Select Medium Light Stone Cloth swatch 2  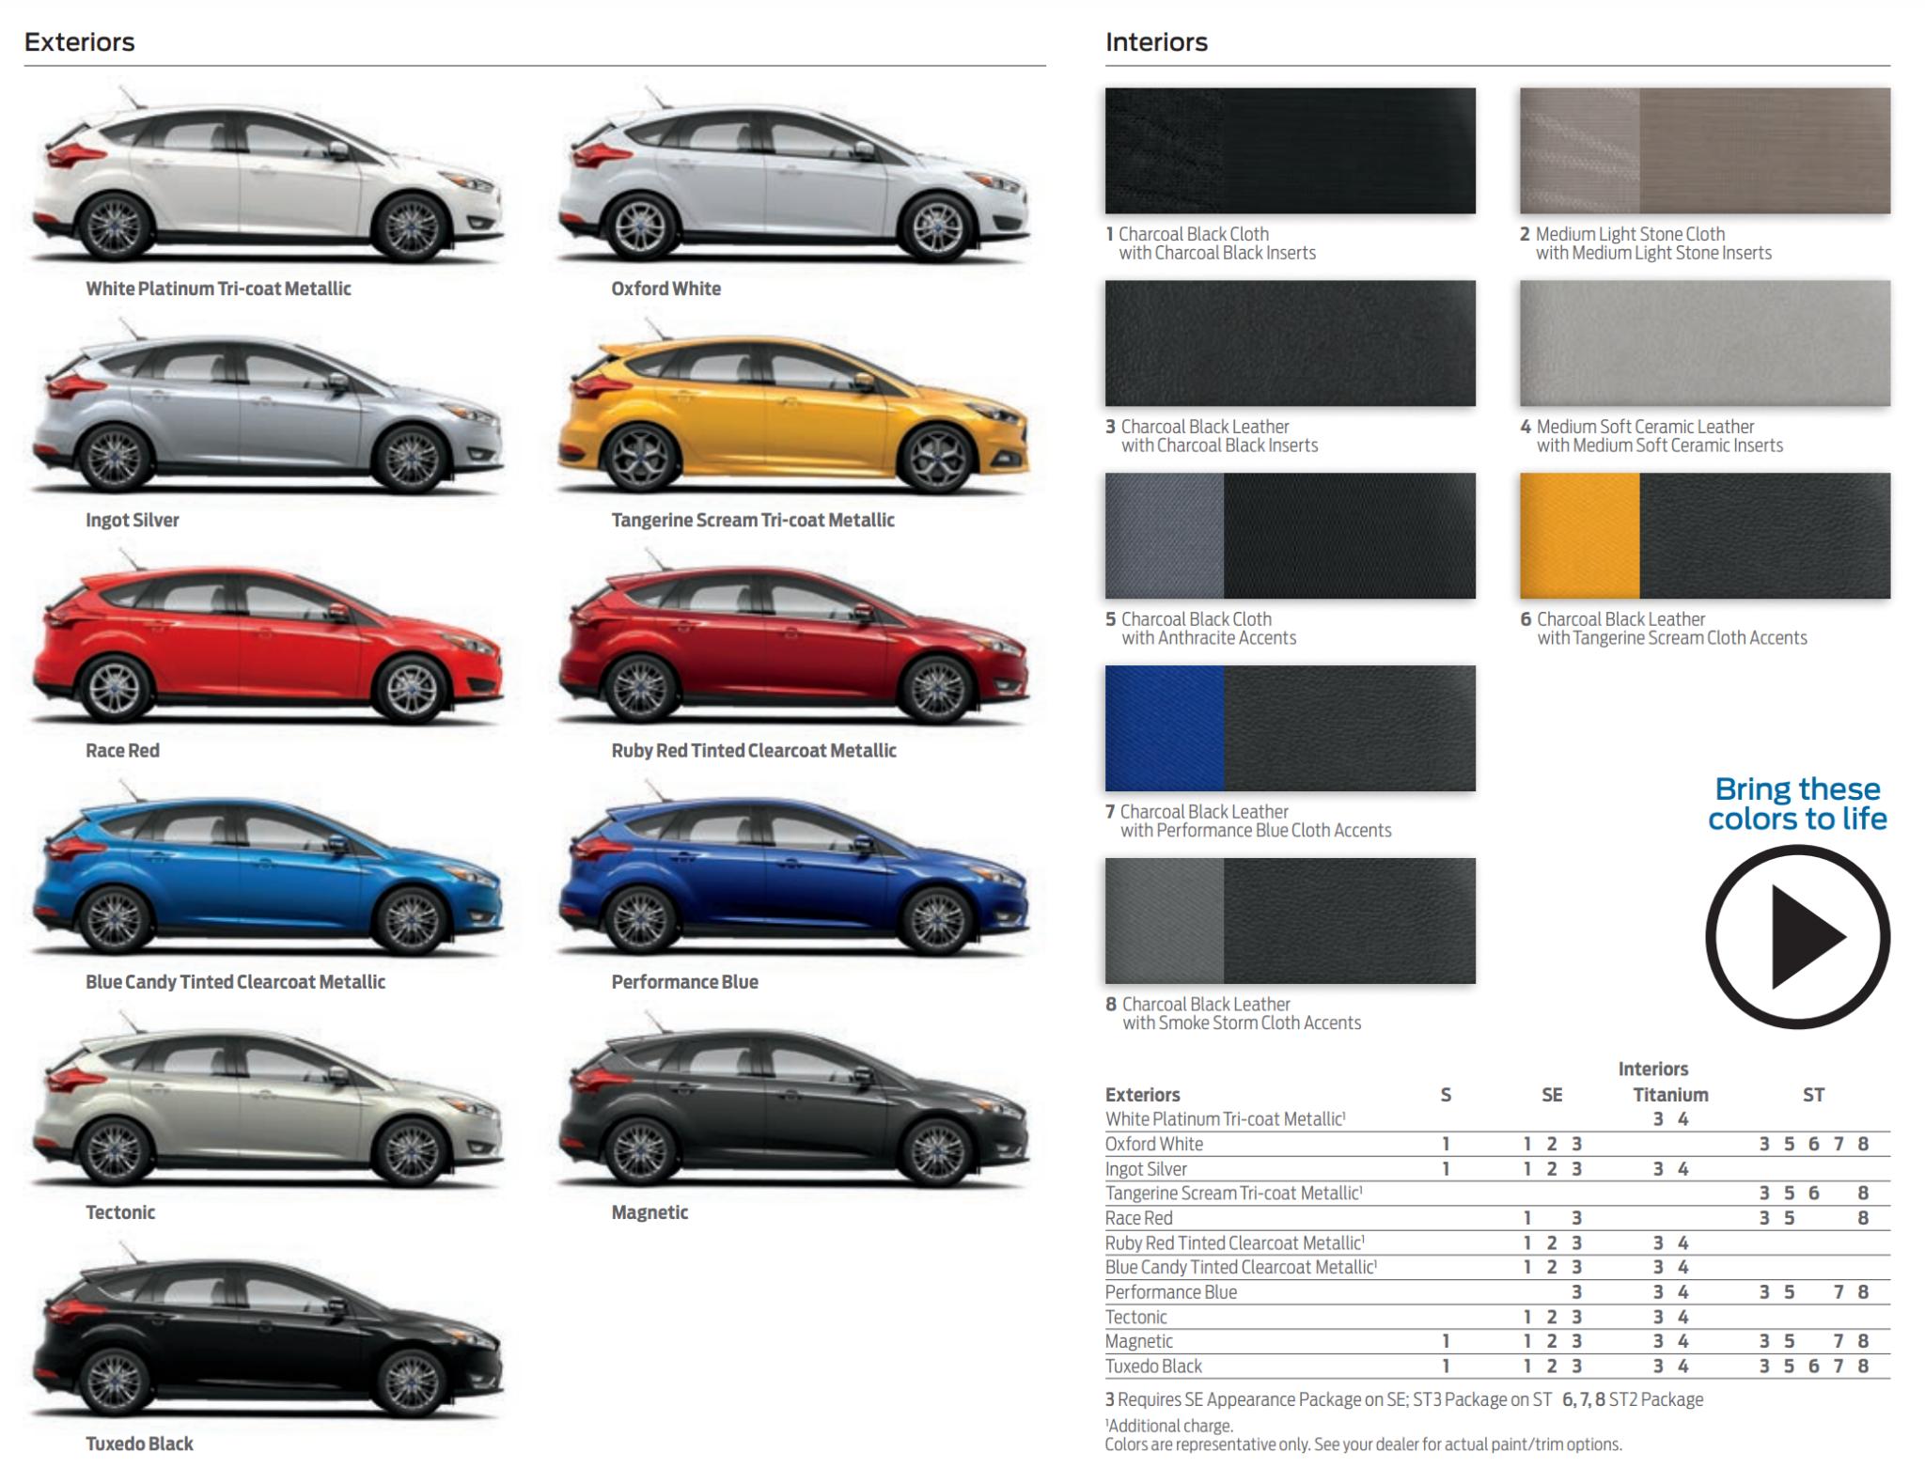[x=1704, y=151]
